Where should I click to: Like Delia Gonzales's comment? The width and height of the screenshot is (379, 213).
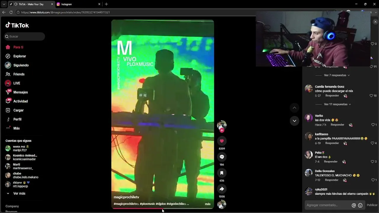pyautogui.click(x=373, y=180)
